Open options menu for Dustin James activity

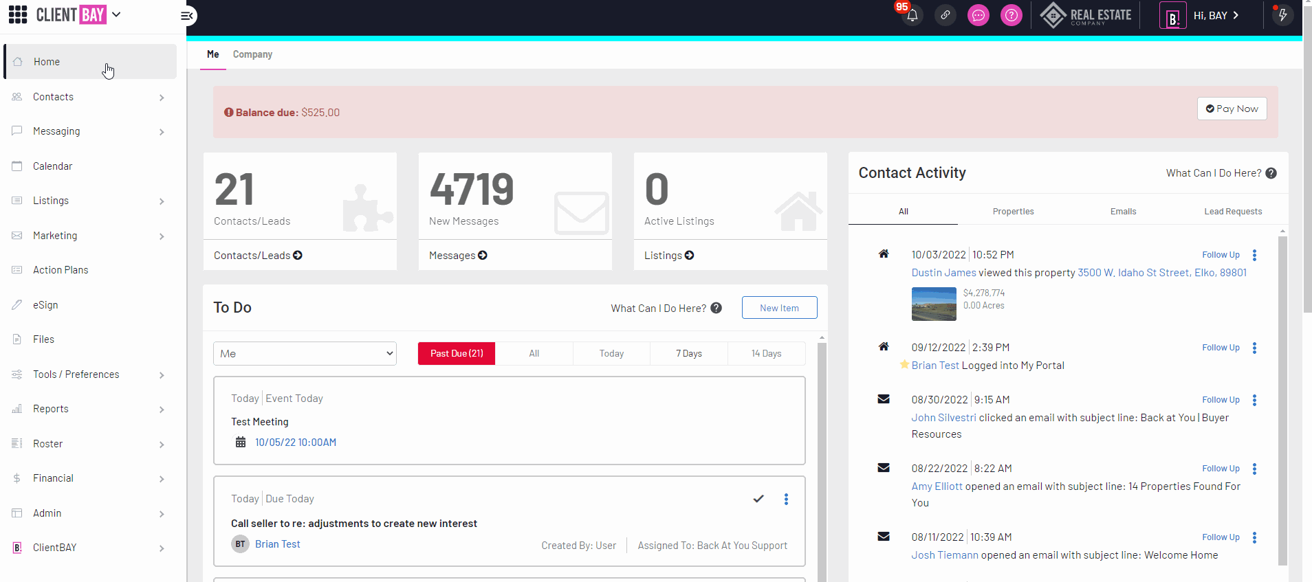pyautogui.click(x=1254, y=255)
